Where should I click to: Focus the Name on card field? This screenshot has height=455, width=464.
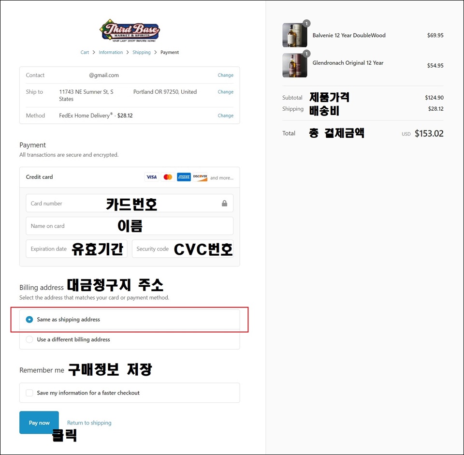130,226
